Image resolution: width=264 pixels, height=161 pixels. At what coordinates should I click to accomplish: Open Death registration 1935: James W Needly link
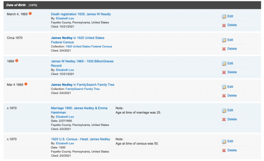[x=81, y=14]
